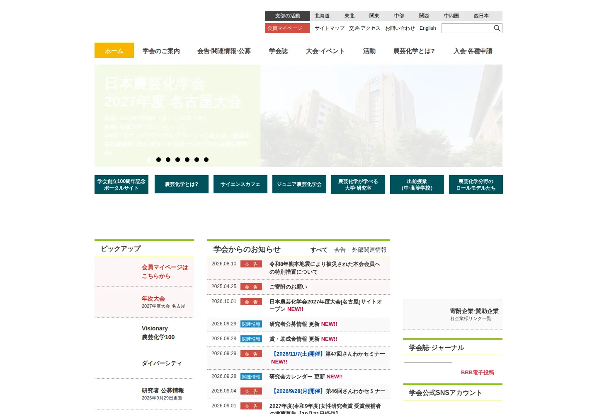The height and width of the screenshot is (414, 597).
Task: Open the 北海道 branch link
Action: click(322, 16)
